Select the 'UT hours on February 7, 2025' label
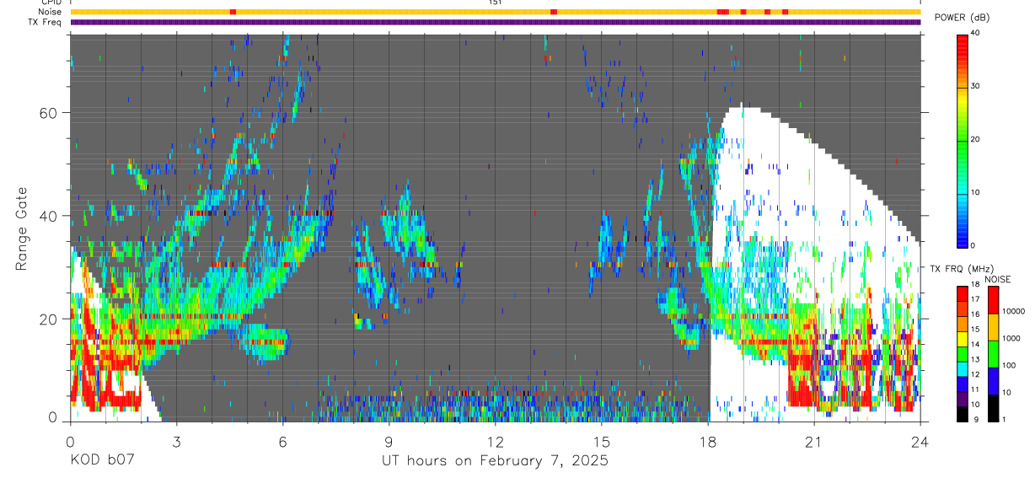Viewport: 1035px width, 478px height. point(495,461)
